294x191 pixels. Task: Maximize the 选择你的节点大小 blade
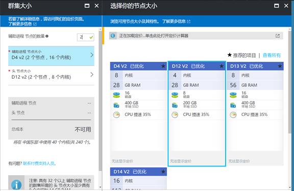pos(276,6)
